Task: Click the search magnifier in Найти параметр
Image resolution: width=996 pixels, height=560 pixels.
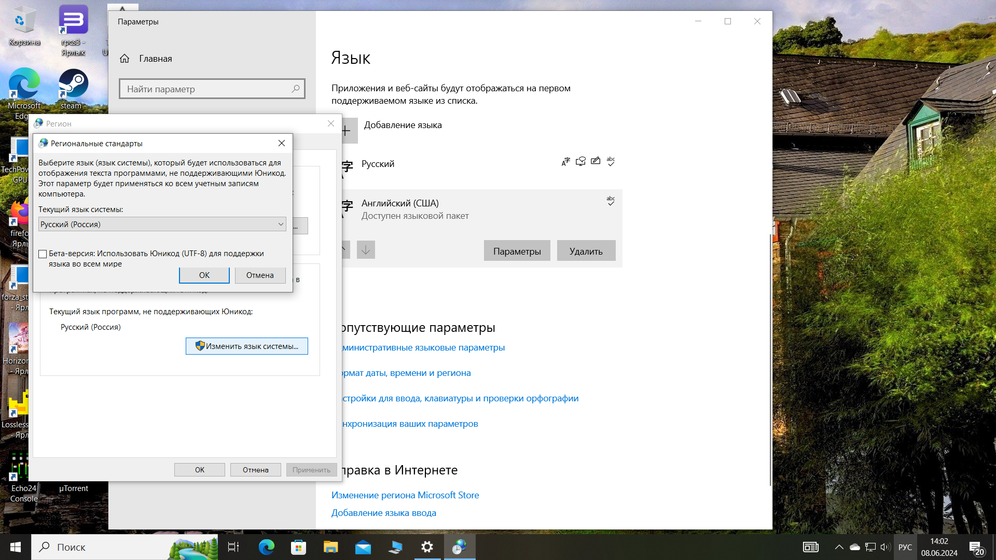Action: tap(295, 89)
